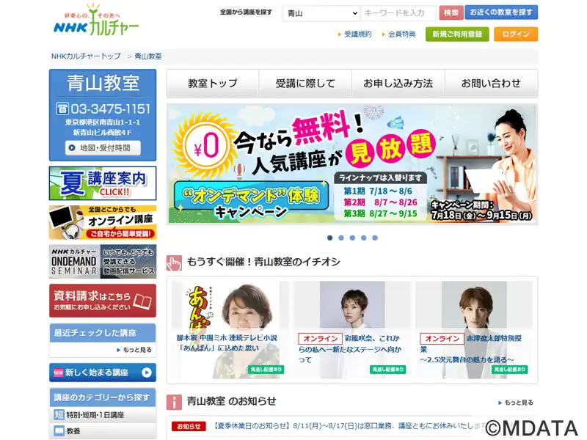The width and height of the screenshot is (587, 440).
Task: Open the 会員特典 link
Action: point(401,34)
